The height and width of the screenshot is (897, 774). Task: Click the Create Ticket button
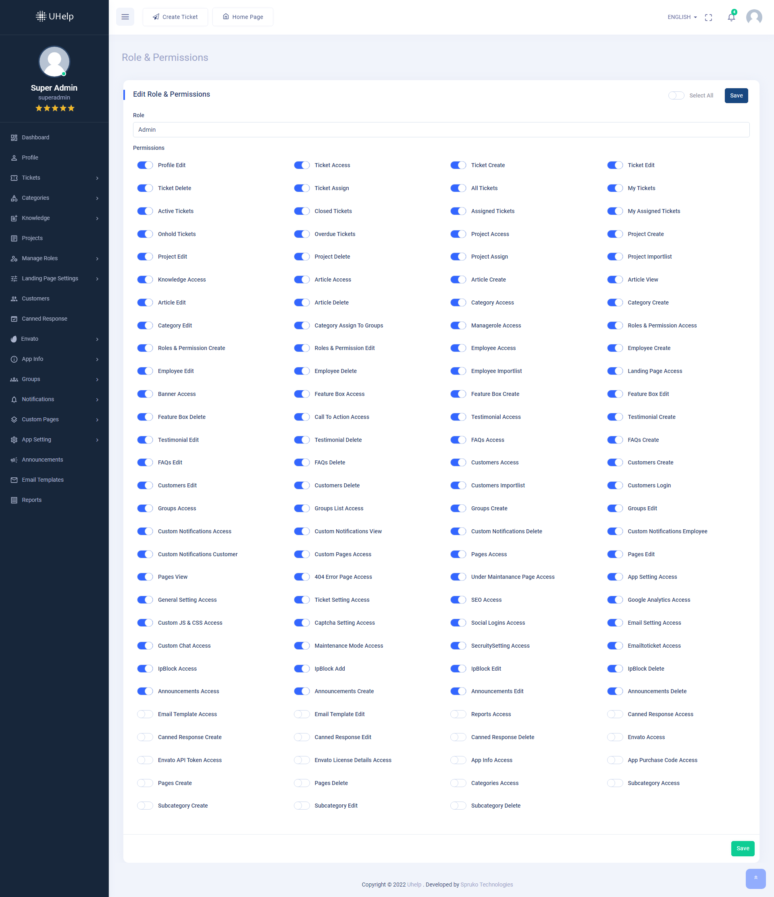175,17
